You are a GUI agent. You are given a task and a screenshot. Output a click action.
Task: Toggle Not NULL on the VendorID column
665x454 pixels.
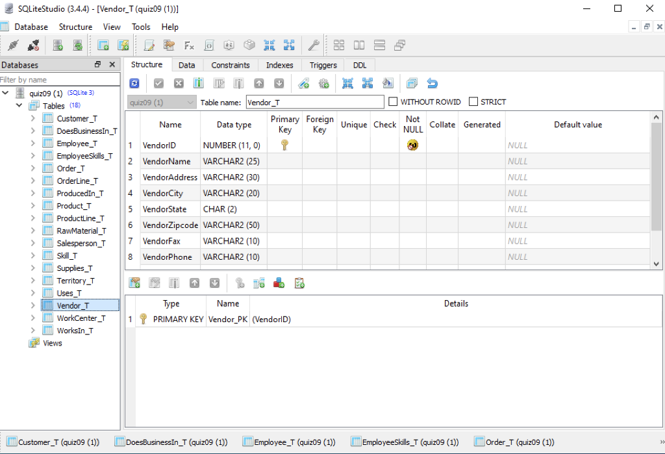point(412,144)
